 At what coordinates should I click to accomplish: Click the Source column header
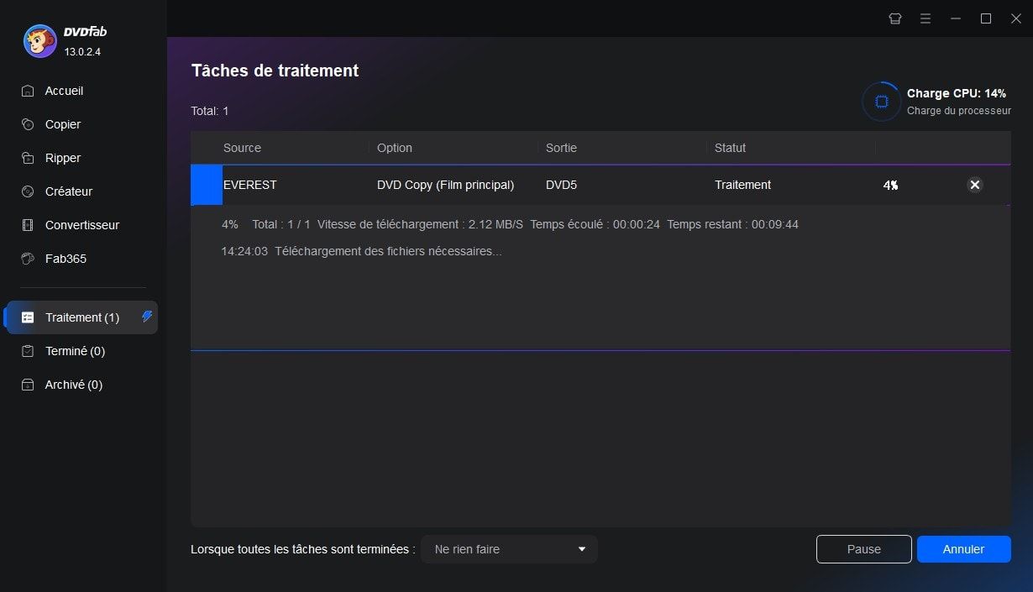click(x=242, y=148)
